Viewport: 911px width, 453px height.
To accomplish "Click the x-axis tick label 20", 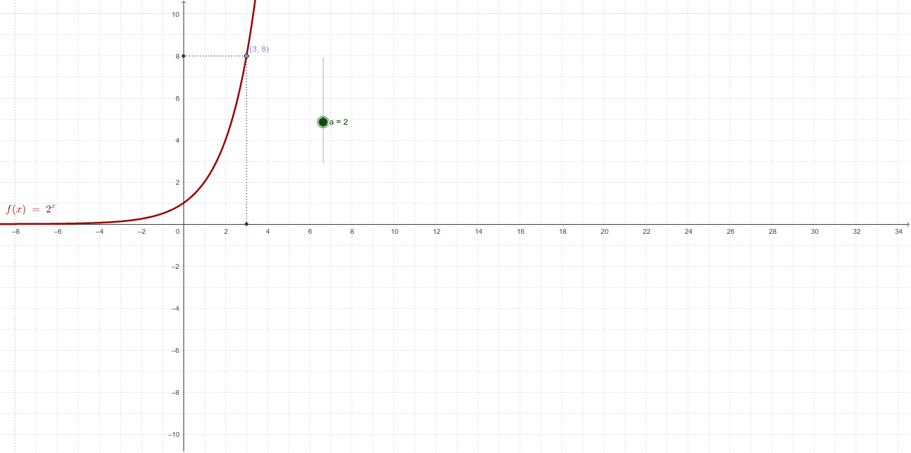I will click(x=604, y=231).
